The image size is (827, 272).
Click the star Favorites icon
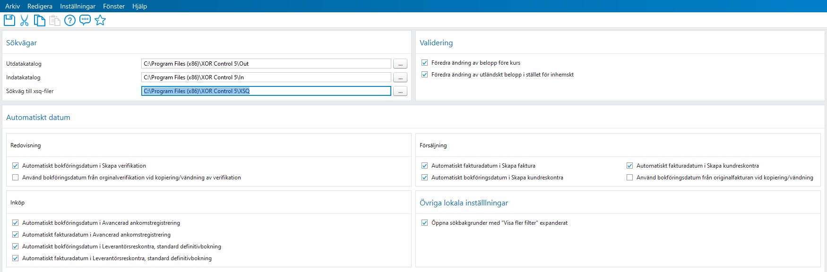(100, 20)
